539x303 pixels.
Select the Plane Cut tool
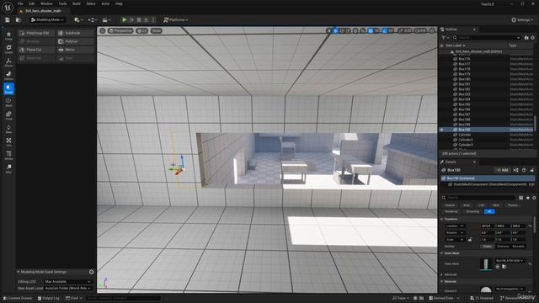click(x=36, y=50)
